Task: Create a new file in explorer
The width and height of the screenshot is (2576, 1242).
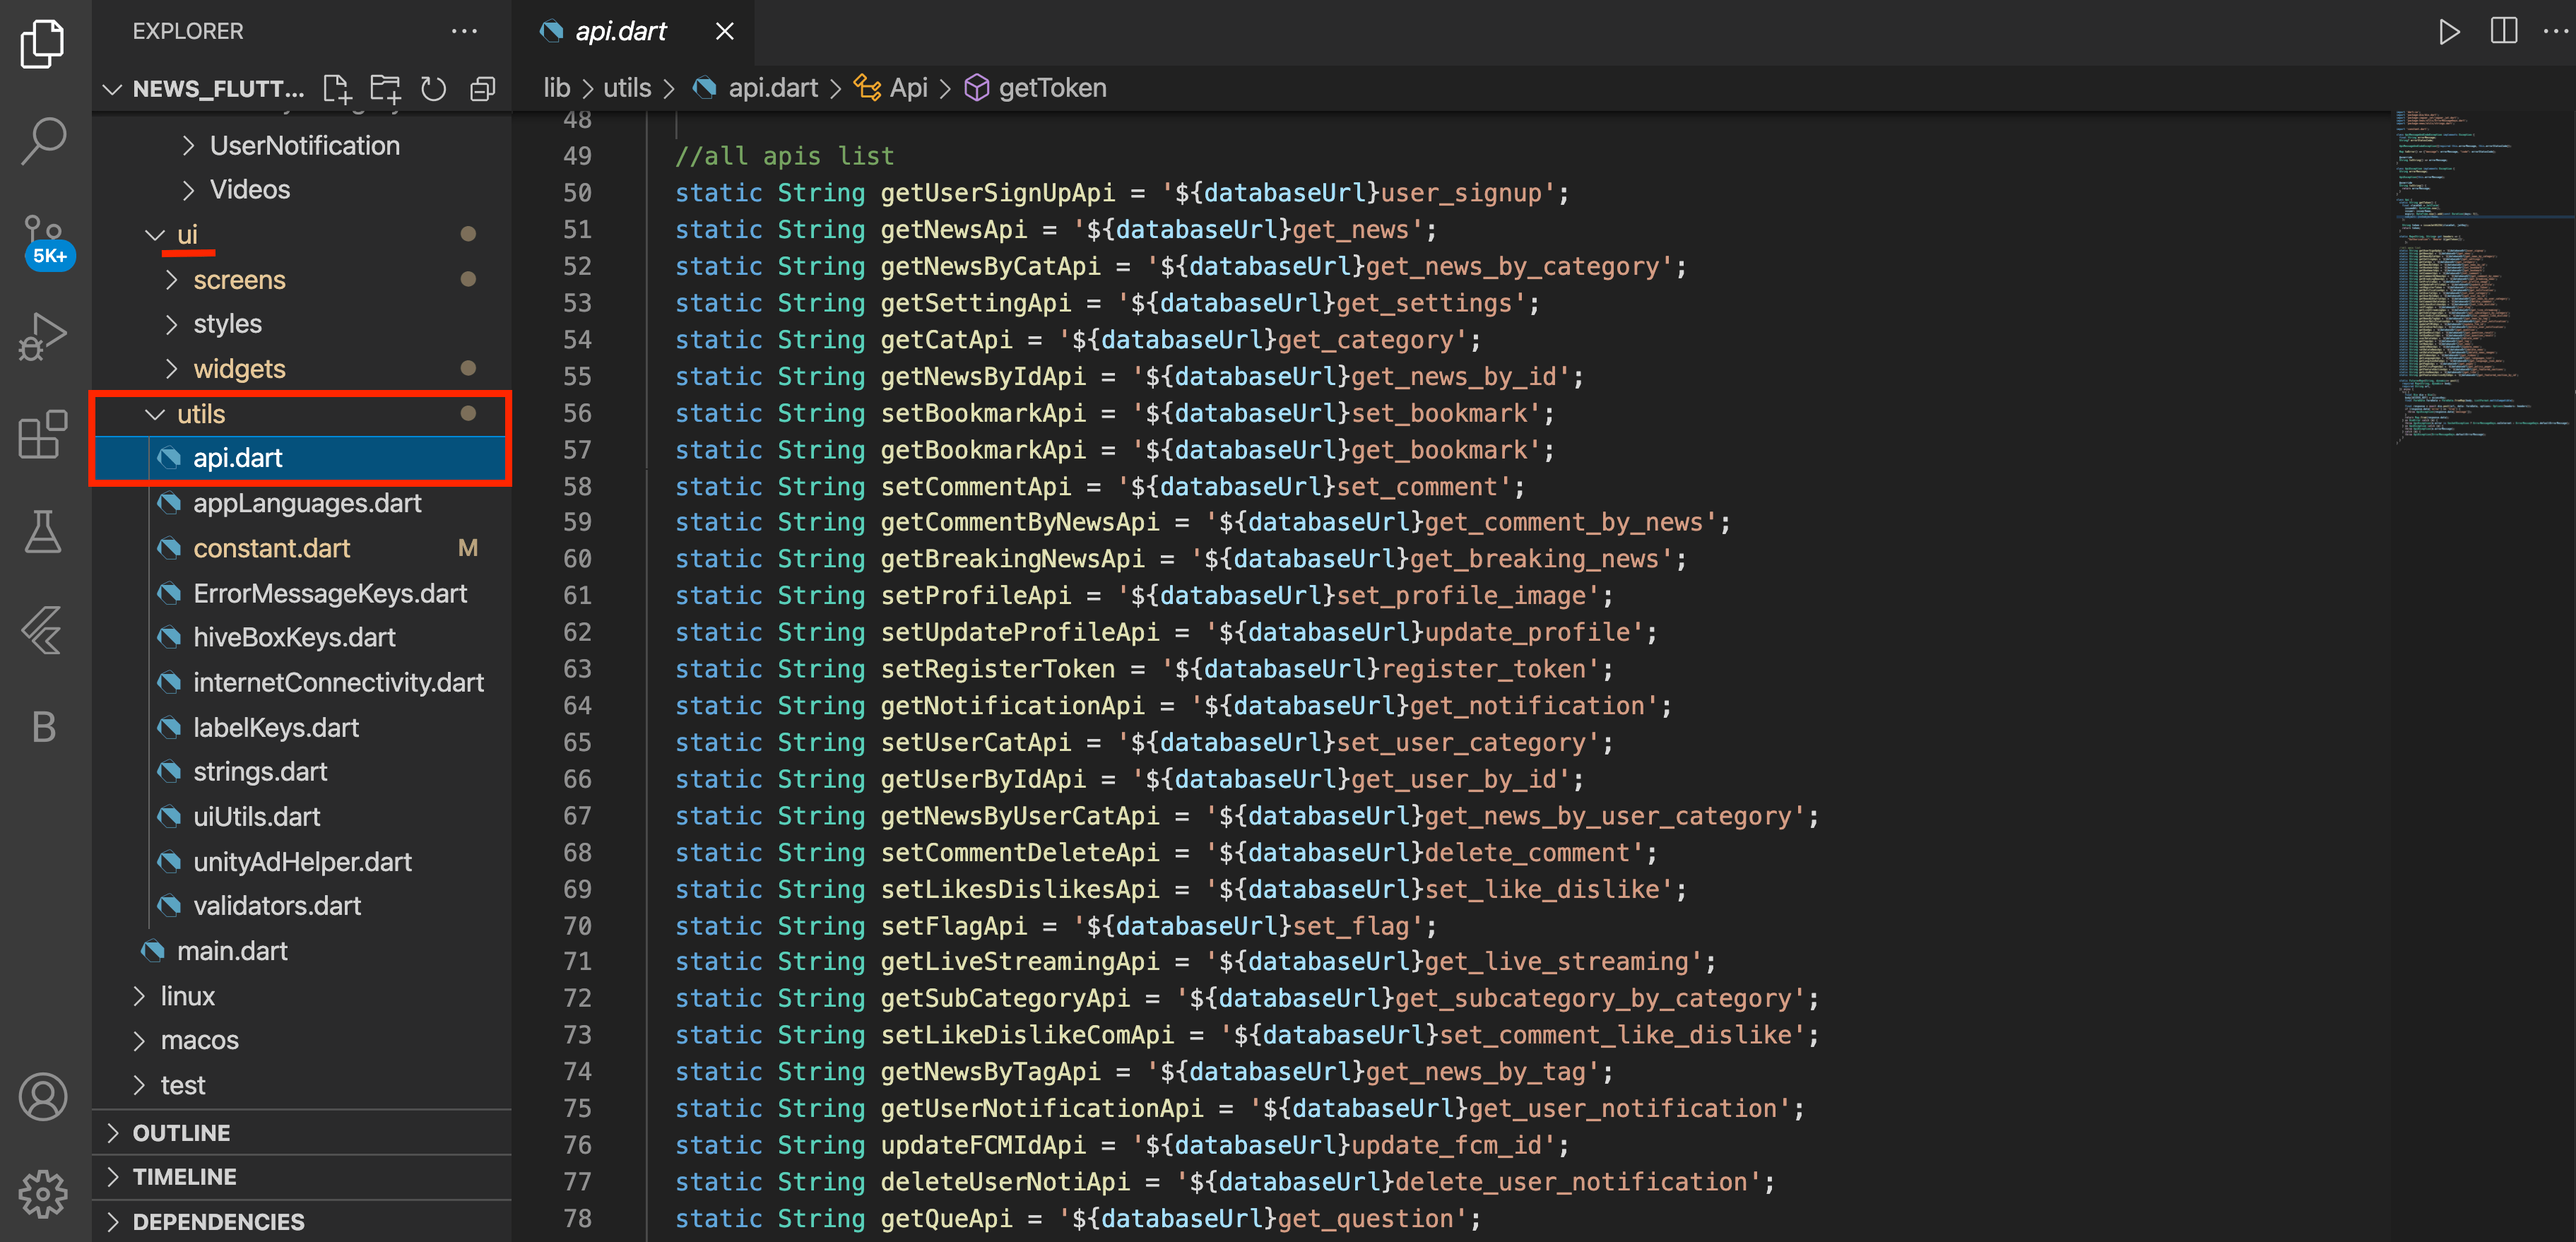Action: coord(337,89)
